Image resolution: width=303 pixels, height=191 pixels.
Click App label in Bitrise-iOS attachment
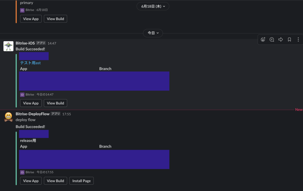pos(23,69)
